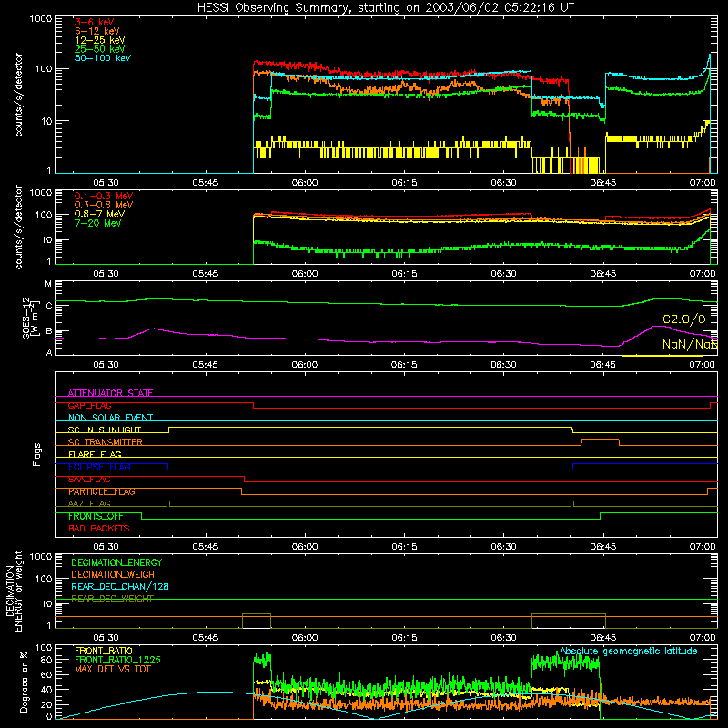Click the Flags axis title
Screen dimensions: 728x728
point(36,454)
